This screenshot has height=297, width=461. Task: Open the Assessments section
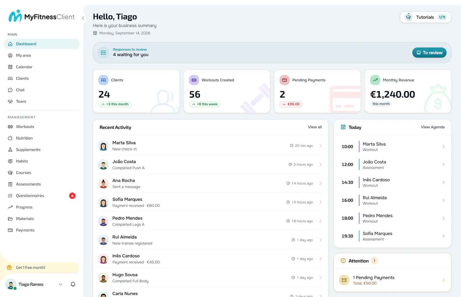pyautogui.click(x=41, y=184)
